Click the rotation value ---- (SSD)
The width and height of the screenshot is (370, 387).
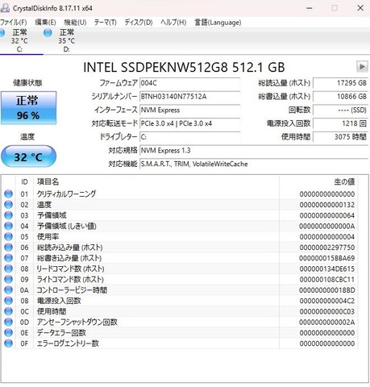(x=340, y=110)
